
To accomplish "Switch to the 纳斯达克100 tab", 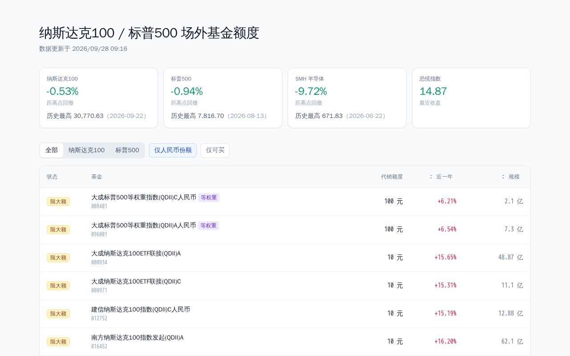I will (x=87, y=150).
